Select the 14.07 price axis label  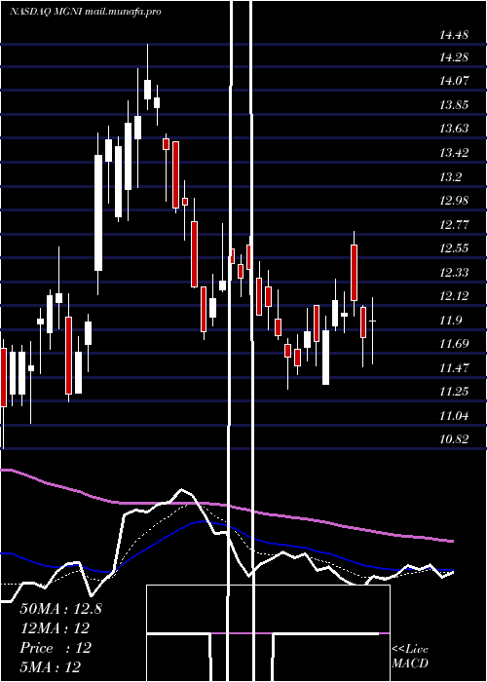pos(454,81)
